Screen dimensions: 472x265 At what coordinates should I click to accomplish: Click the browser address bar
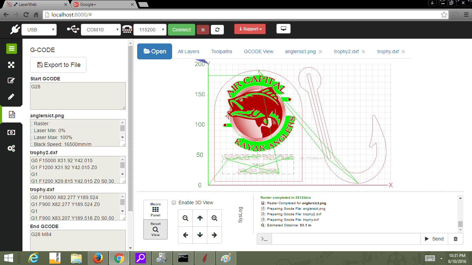click(245, 15)
